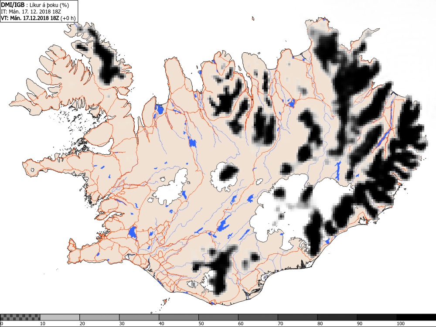Click the 30–40 percent legend swatch
The image size is (436, 327).
pyautogui.click(x=139, y=317)
